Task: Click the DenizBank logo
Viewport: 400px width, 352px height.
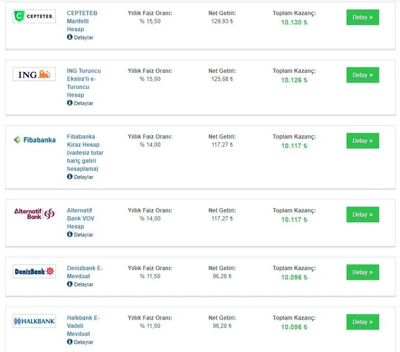Action: tap(34, 271)
